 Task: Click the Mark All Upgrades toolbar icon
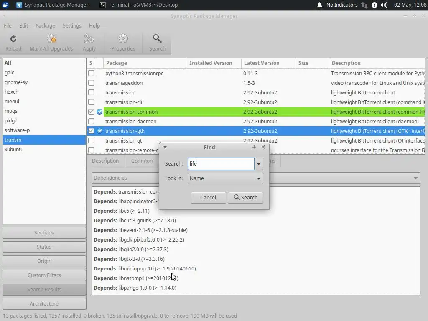[x=51, y=39]
